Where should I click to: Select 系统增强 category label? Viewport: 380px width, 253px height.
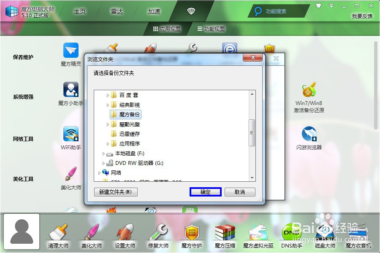click(23, 97)
